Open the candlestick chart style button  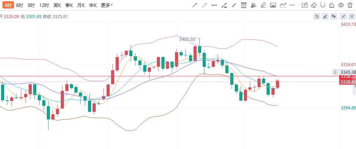tap(334, 16)
